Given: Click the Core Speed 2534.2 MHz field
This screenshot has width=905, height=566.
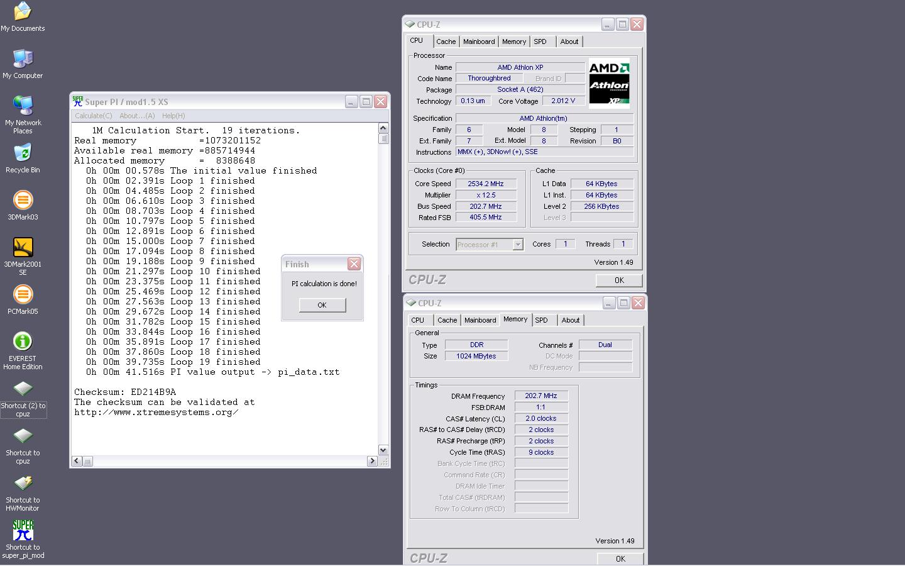Looking at the screenshot, I should click(x=485, y=184).
